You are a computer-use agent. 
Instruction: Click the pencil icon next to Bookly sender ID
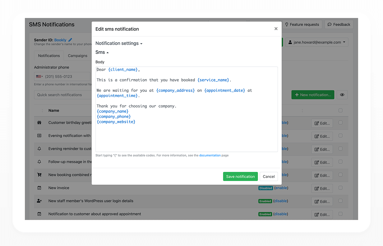[70, 40]
